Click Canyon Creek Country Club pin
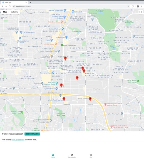Image resolution: width=144 pixels, height=159 pixels. coord(22,112)
